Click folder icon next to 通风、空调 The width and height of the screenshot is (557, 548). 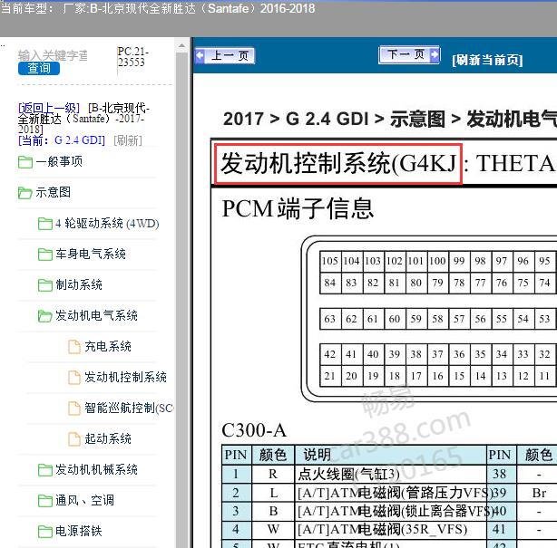point(45,501)
